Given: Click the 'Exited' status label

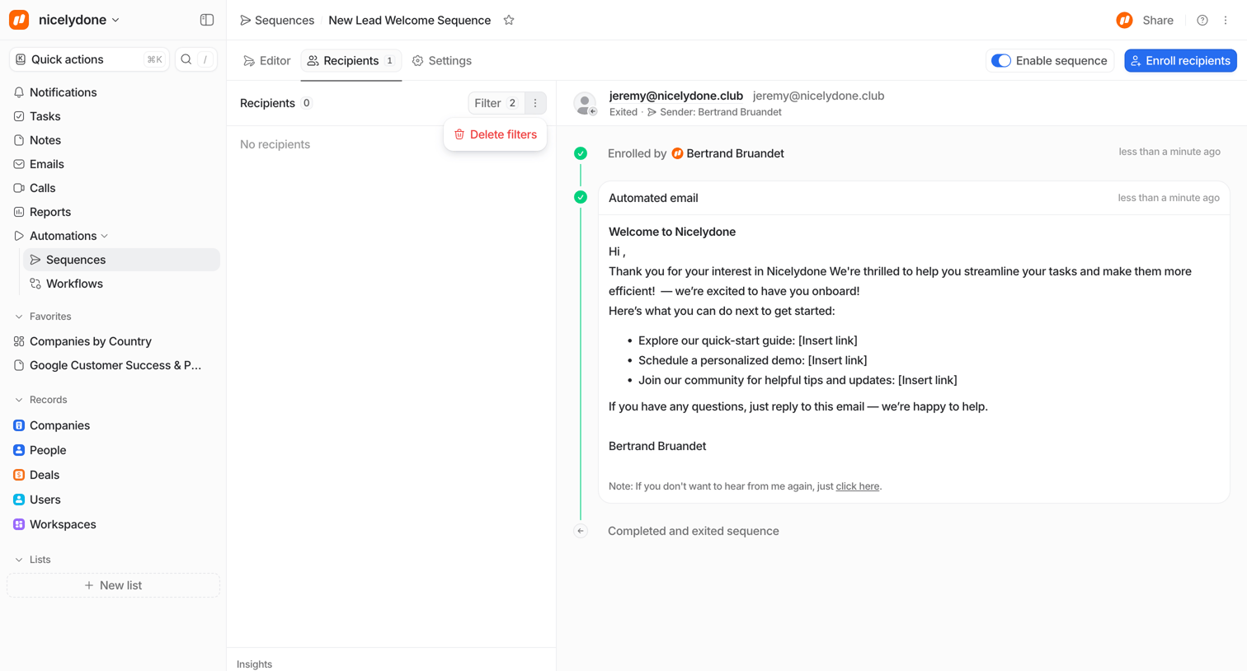Looking at the screenshot, I should click(623, 112).
